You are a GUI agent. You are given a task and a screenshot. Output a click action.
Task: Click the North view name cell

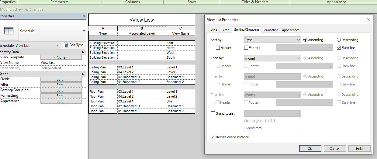click(180, 48)
